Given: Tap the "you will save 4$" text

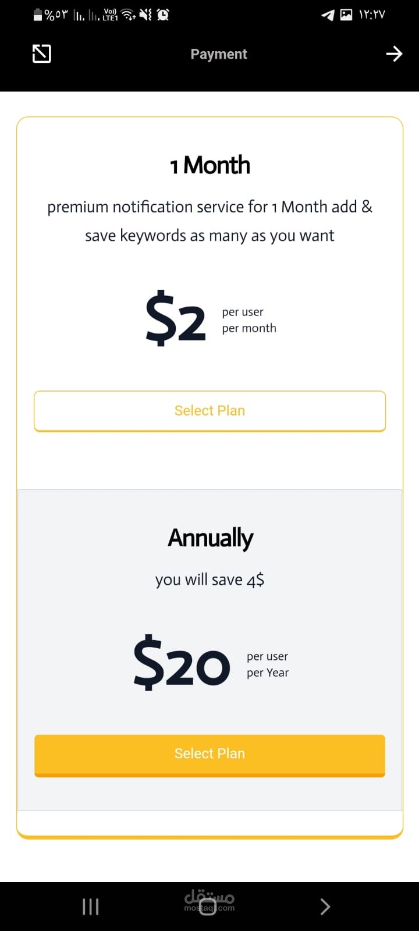Looking at the screenshot, I should coord(210,580).
